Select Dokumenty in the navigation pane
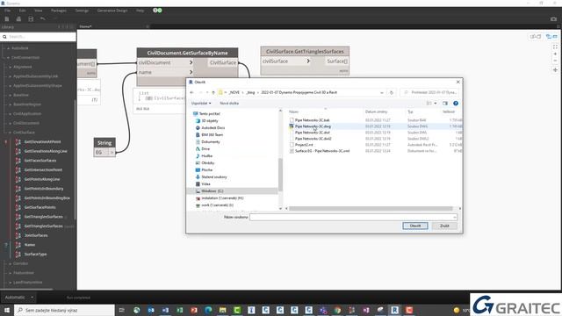 211,142
